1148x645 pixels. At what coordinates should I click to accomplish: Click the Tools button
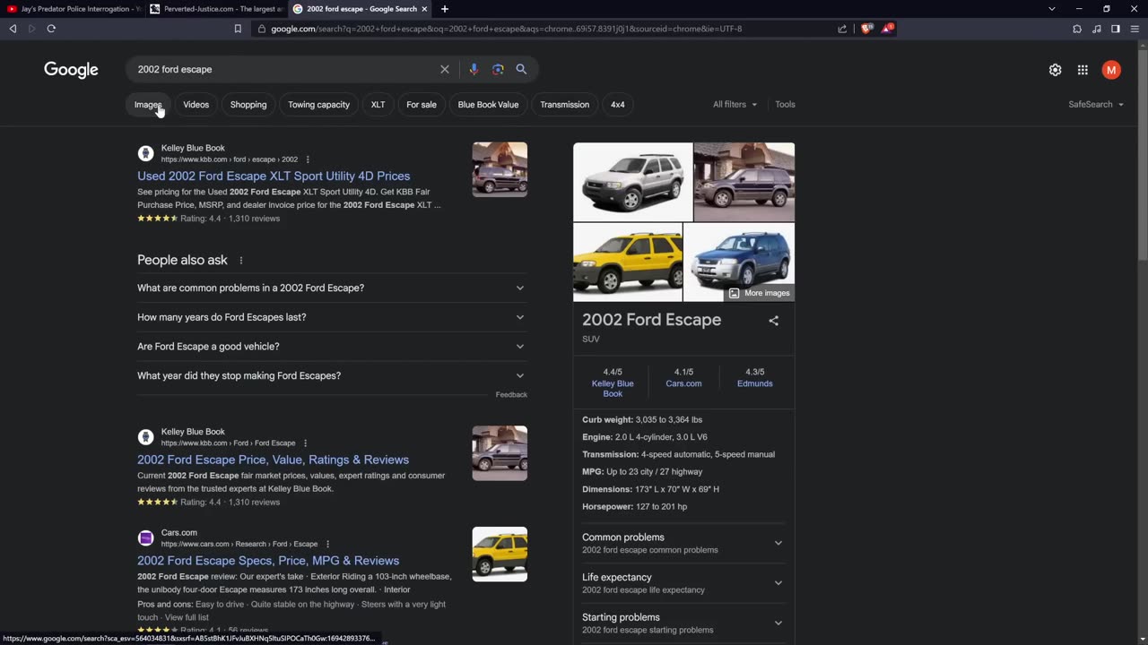click(785, 105)
